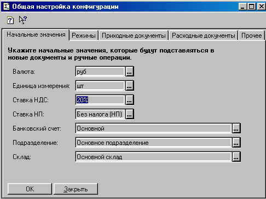Viewport: 266px width, 199px height.
Task: Click the Банковский счет field Основной
Action: click(x=154, y=128)
